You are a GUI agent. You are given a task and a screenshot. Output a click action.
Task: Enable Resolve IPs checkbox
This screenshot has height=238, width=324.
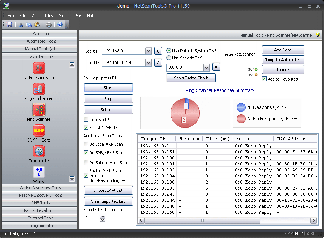(x=86, y=120)
